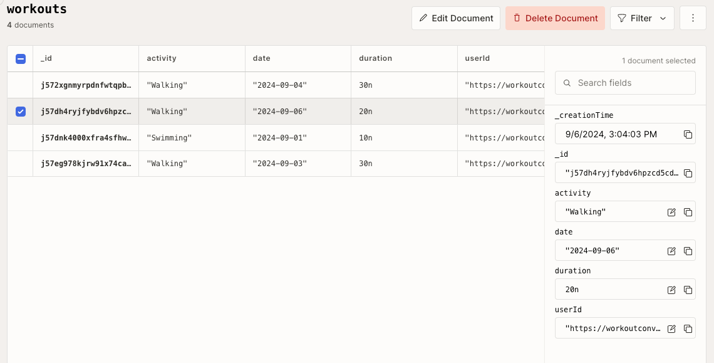Open the Filter dropdown
Image resolution: width=714 pixels, height=363 pixels.
click(x=642, y=18)
